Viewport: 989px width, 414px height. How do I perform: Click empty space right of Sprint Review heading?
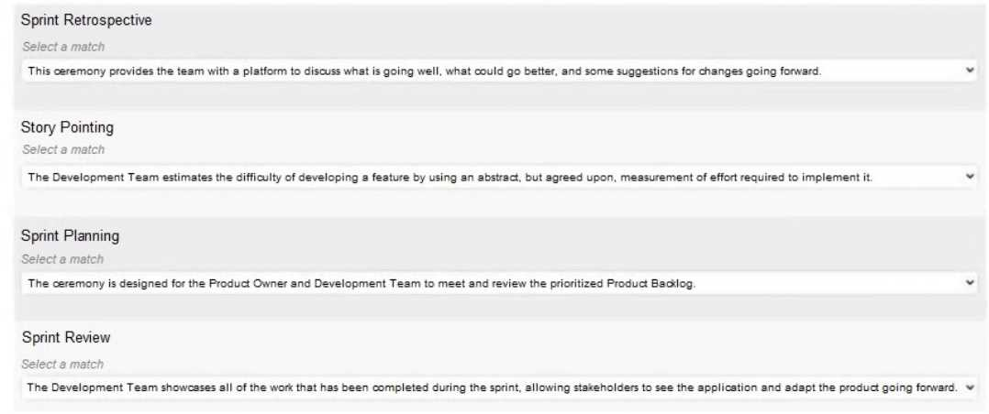[550, 338]
